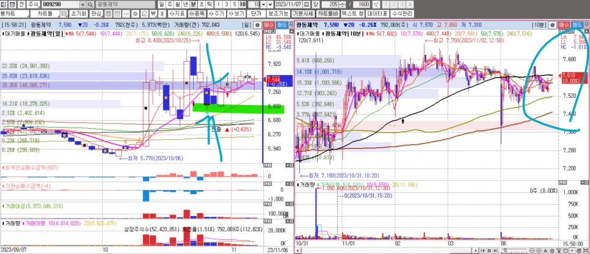The height and width of the screenshot is (254, 590).
Task: Click the save chart template disk icon
Action: [x=64, y=13]
